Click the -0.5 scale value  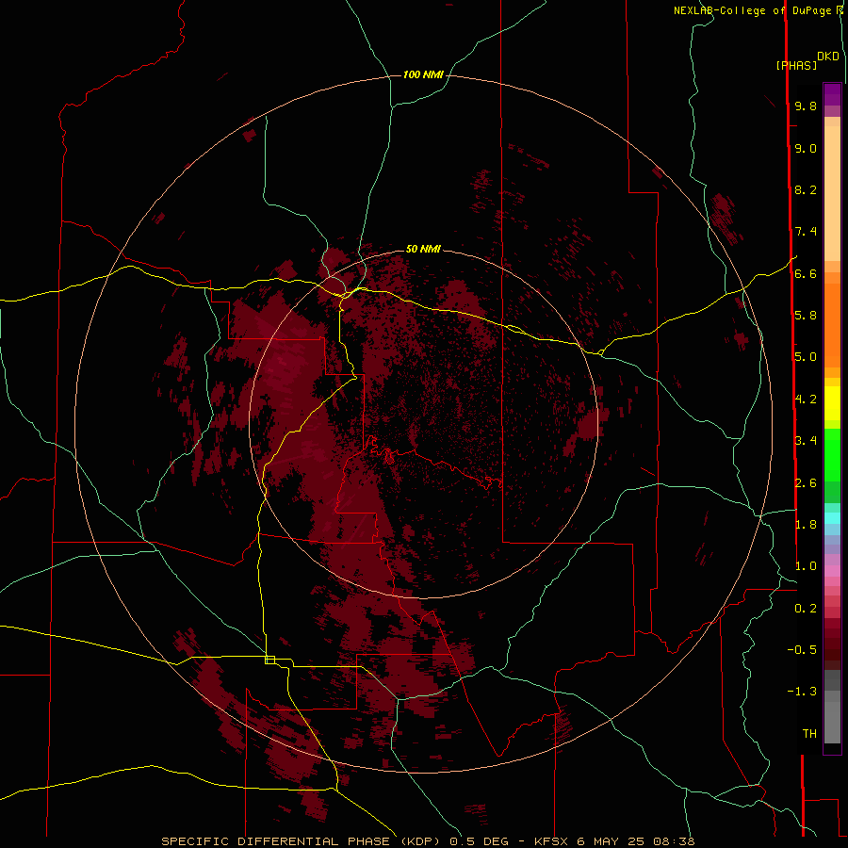(802, 650)
